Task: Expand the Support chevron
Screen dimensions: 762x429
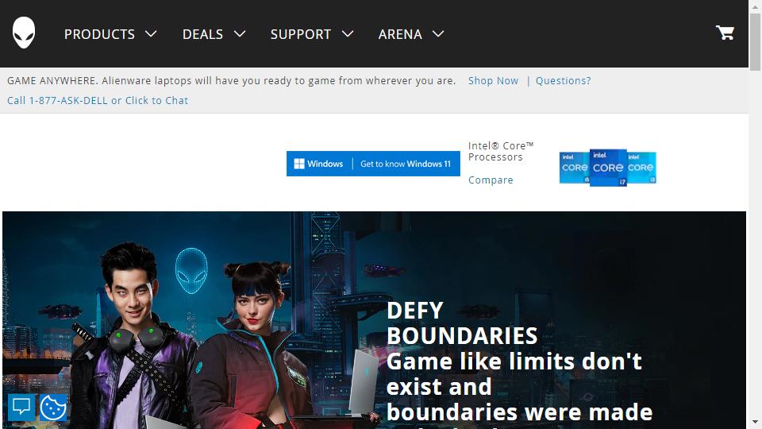Action: pyautogui.click(x=348, y=33)
